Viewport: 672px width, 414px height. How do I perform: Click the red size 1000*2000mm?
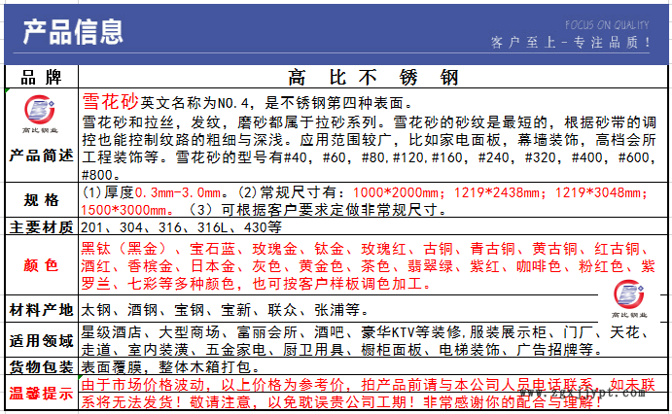pos(396,192)
